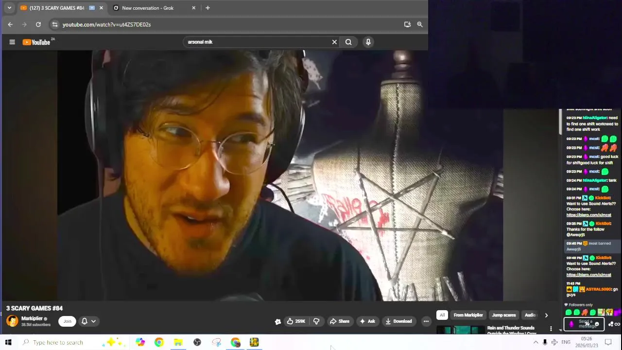This screenshot has width=622, height=350.
Task: Open options for Rain and Thunder Sounds video
Action: pos(551,329)
